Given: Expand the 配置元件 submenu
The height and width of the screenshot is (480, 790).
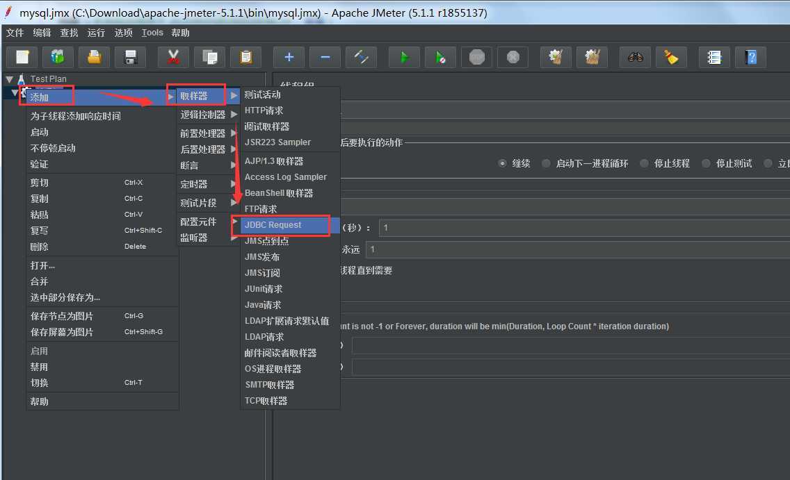Looking at the screenshot, I should tap(207, 222).
